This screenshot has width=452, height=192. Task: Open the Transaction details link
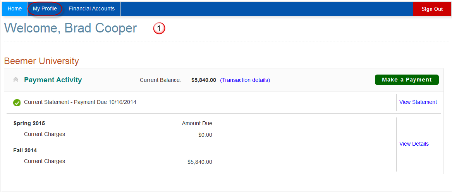pyautogui.click(x=245, y=80)
